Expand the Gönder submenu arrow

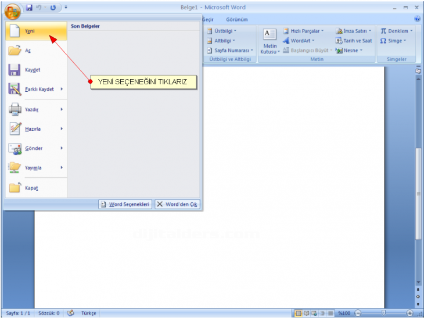(62, 148)
